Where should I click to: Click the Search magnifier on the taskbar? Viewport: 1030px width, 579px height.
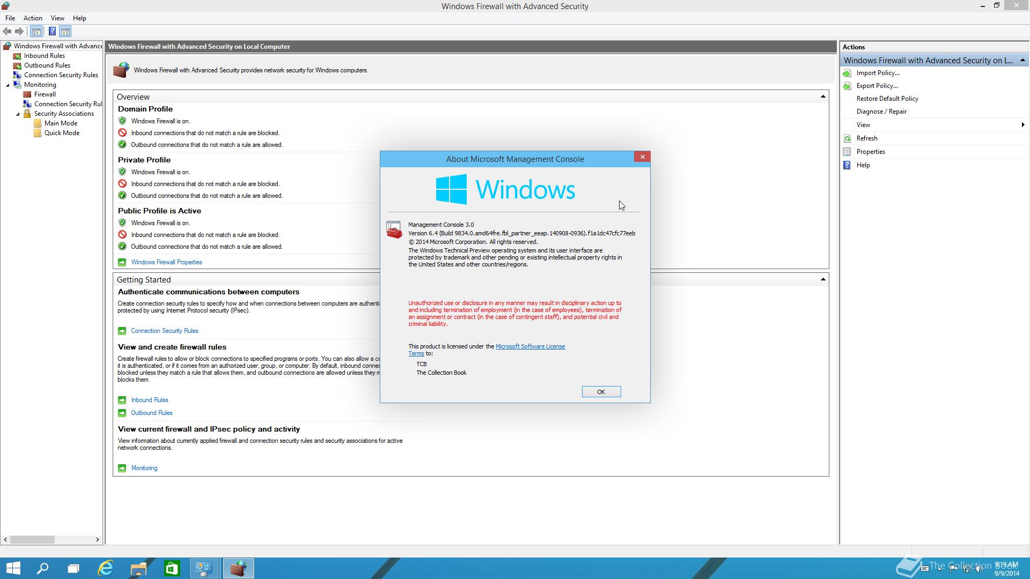(x=42, y=568)
